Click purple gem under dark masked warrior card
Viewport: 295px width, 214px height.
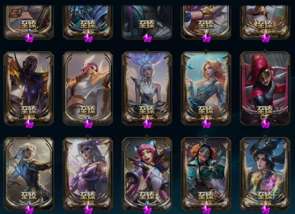tap(29, 124)
